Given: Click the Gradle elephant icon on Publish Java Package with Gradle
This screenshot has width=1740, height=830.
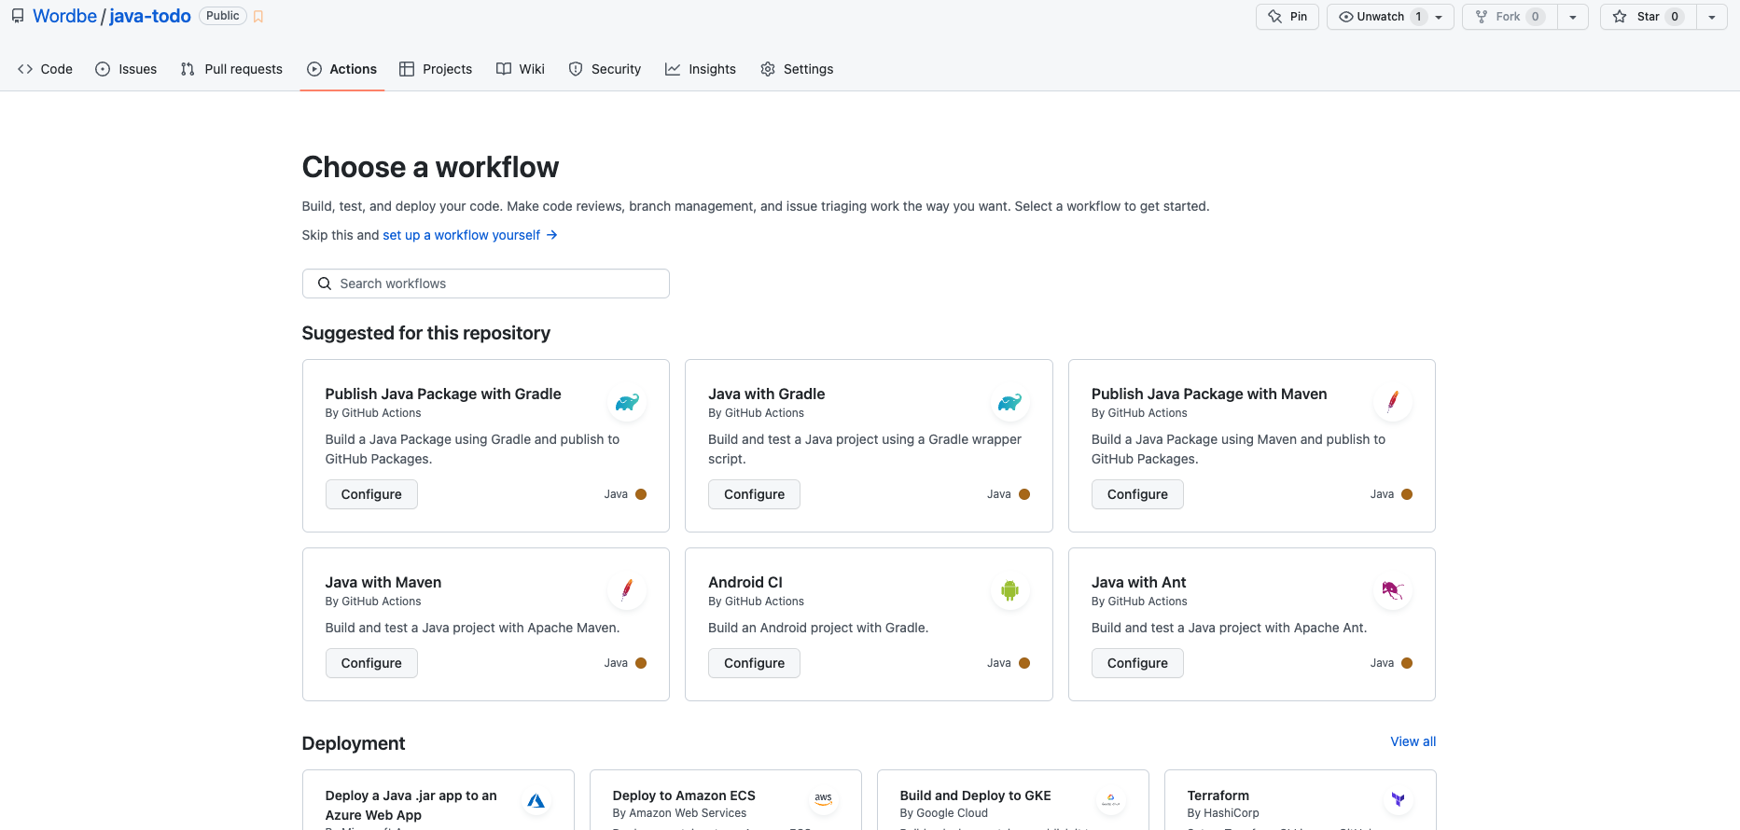Looking at the screenshot, I should pyautogui.click(x=627, y=403).
